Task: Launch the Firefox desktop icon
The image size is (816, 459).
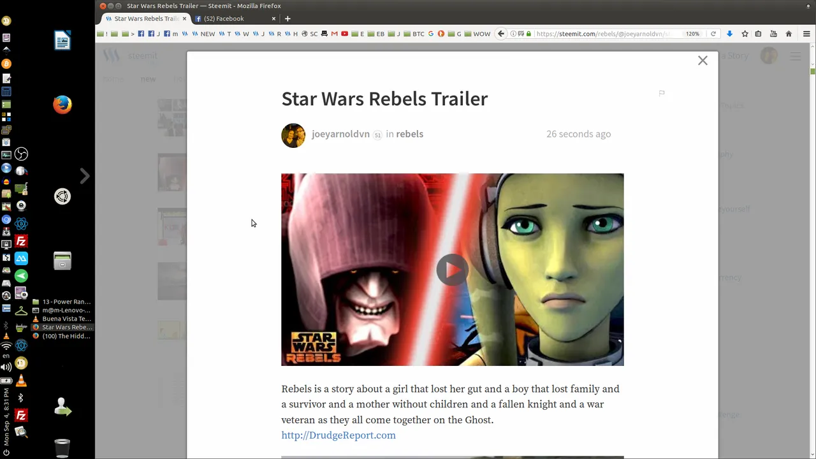Action: coord(62,105)
